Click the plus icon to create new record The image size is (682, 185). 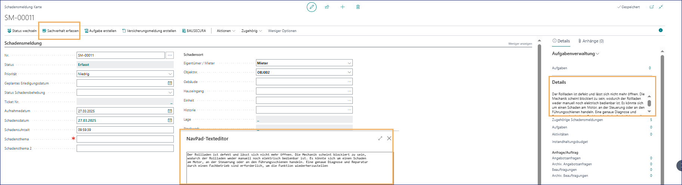342,7
